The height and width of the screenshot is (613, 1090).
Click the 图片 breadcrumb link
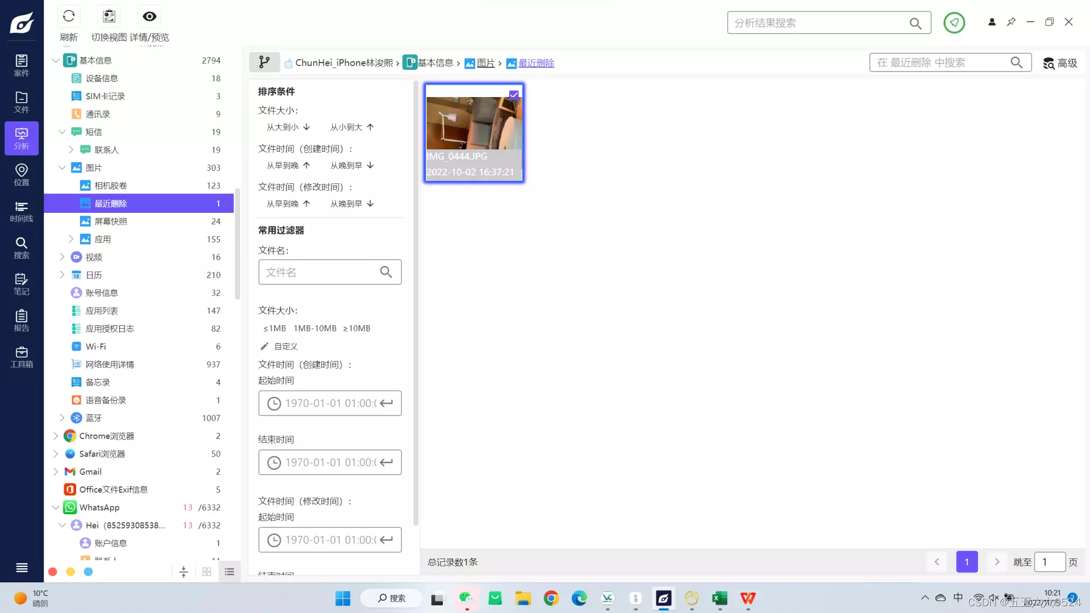(485, 63)
